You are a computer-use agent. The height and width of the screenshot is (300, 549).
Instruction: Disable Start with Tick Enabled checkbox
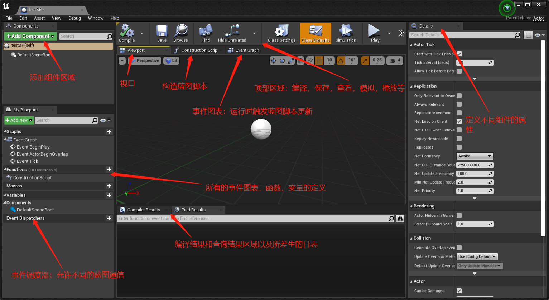coord(459,54)
